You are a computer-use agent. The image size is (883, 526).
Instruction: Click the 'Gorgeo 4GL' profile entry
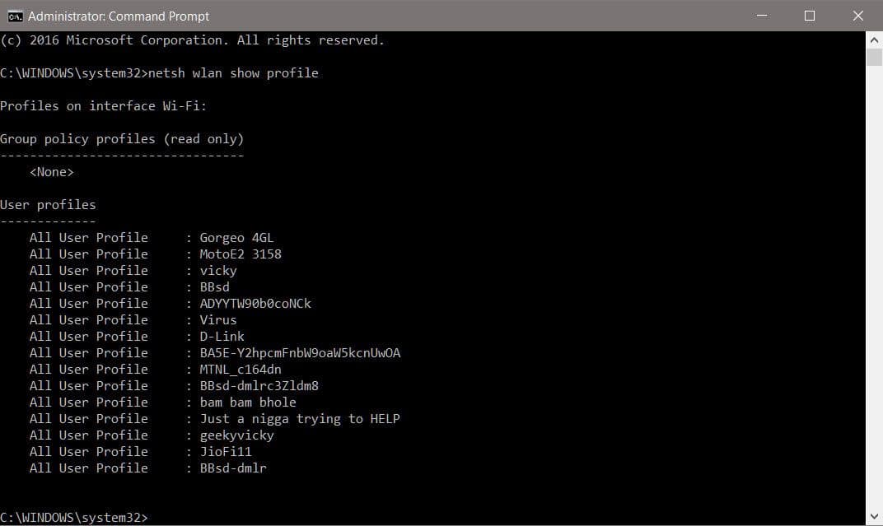[235, 237]
